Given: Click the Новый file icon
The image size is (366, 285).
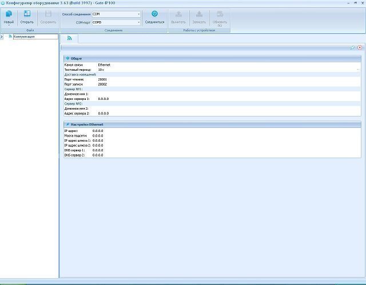Looking at the screenshot, I should pyautogui.click(x=9, y=14).
